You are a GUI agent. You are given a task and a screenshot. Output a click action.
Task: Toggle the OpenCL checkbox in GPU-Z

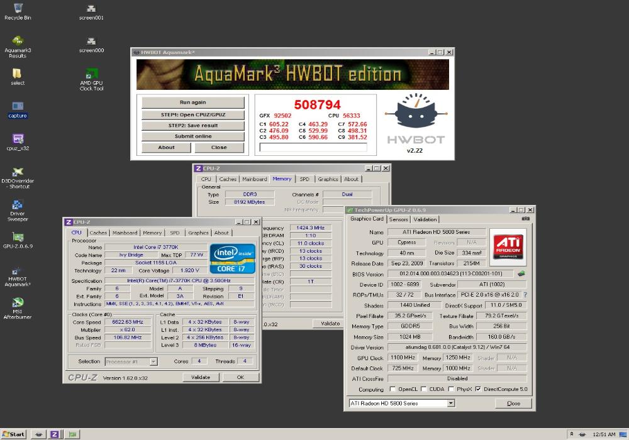pyautogui.click(x=392, y=389)
